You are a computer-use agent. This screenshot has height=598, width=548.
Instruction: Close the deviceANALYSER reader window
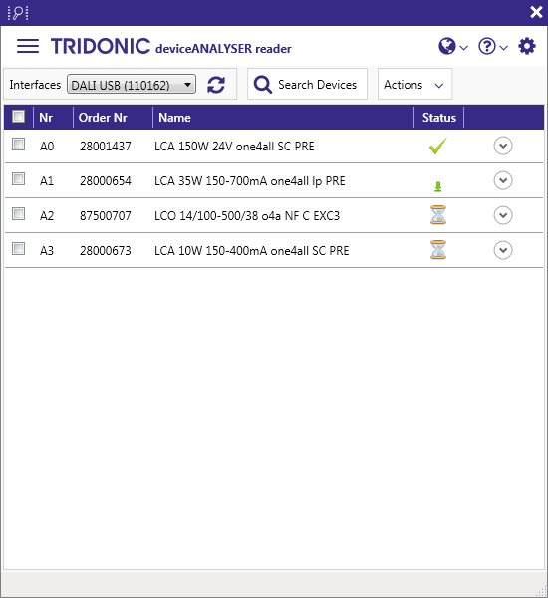[x=536, y=12]
